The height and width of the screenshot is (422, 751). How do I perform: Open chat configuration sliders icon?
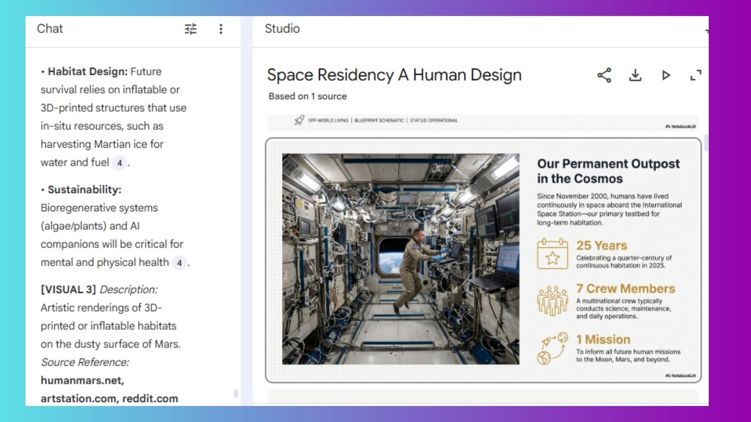[190, 29]
